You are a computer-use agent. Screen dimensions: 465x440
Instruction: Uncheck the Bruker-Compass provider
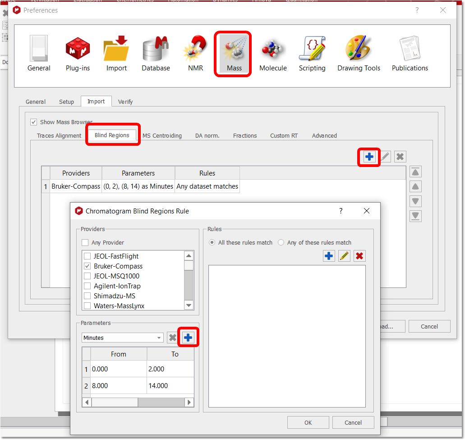click(87, 266)
